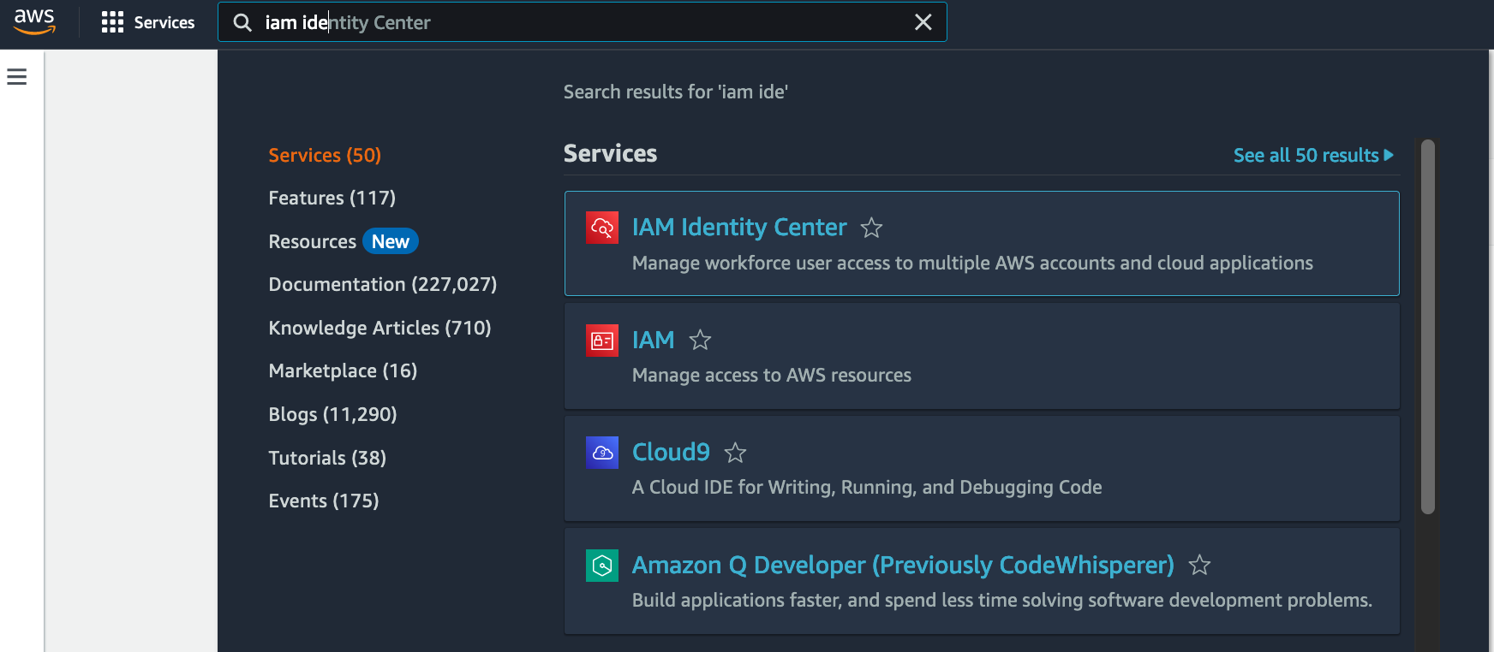Image resolution: width=1494 pixels, height=652 pixels.
Task: Click the IAM service icon
Action: [602, 341]
